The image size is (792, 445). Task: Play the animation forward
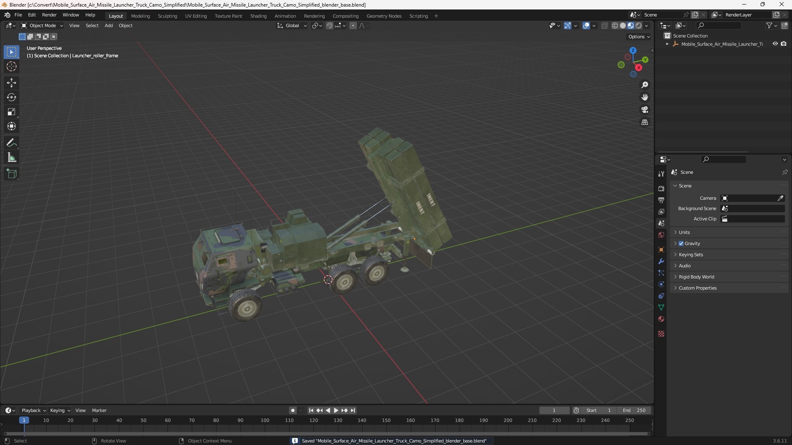[336, 410]
